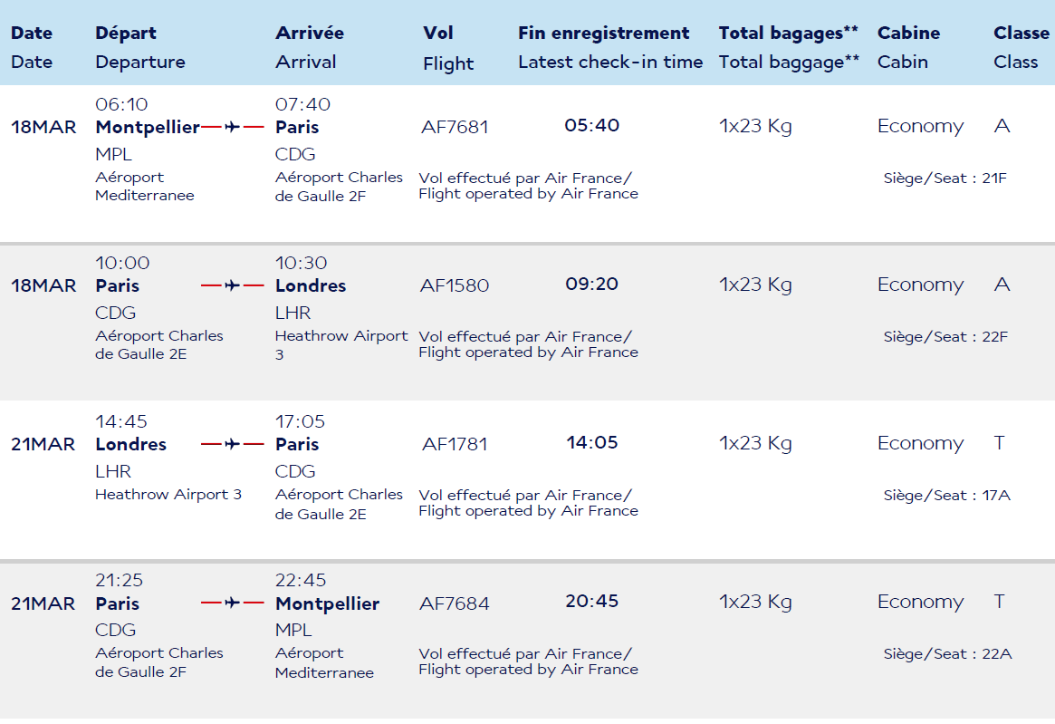
Task: Click the plane icon on Montpellier to Paris row
Action: tap(232, 127)
